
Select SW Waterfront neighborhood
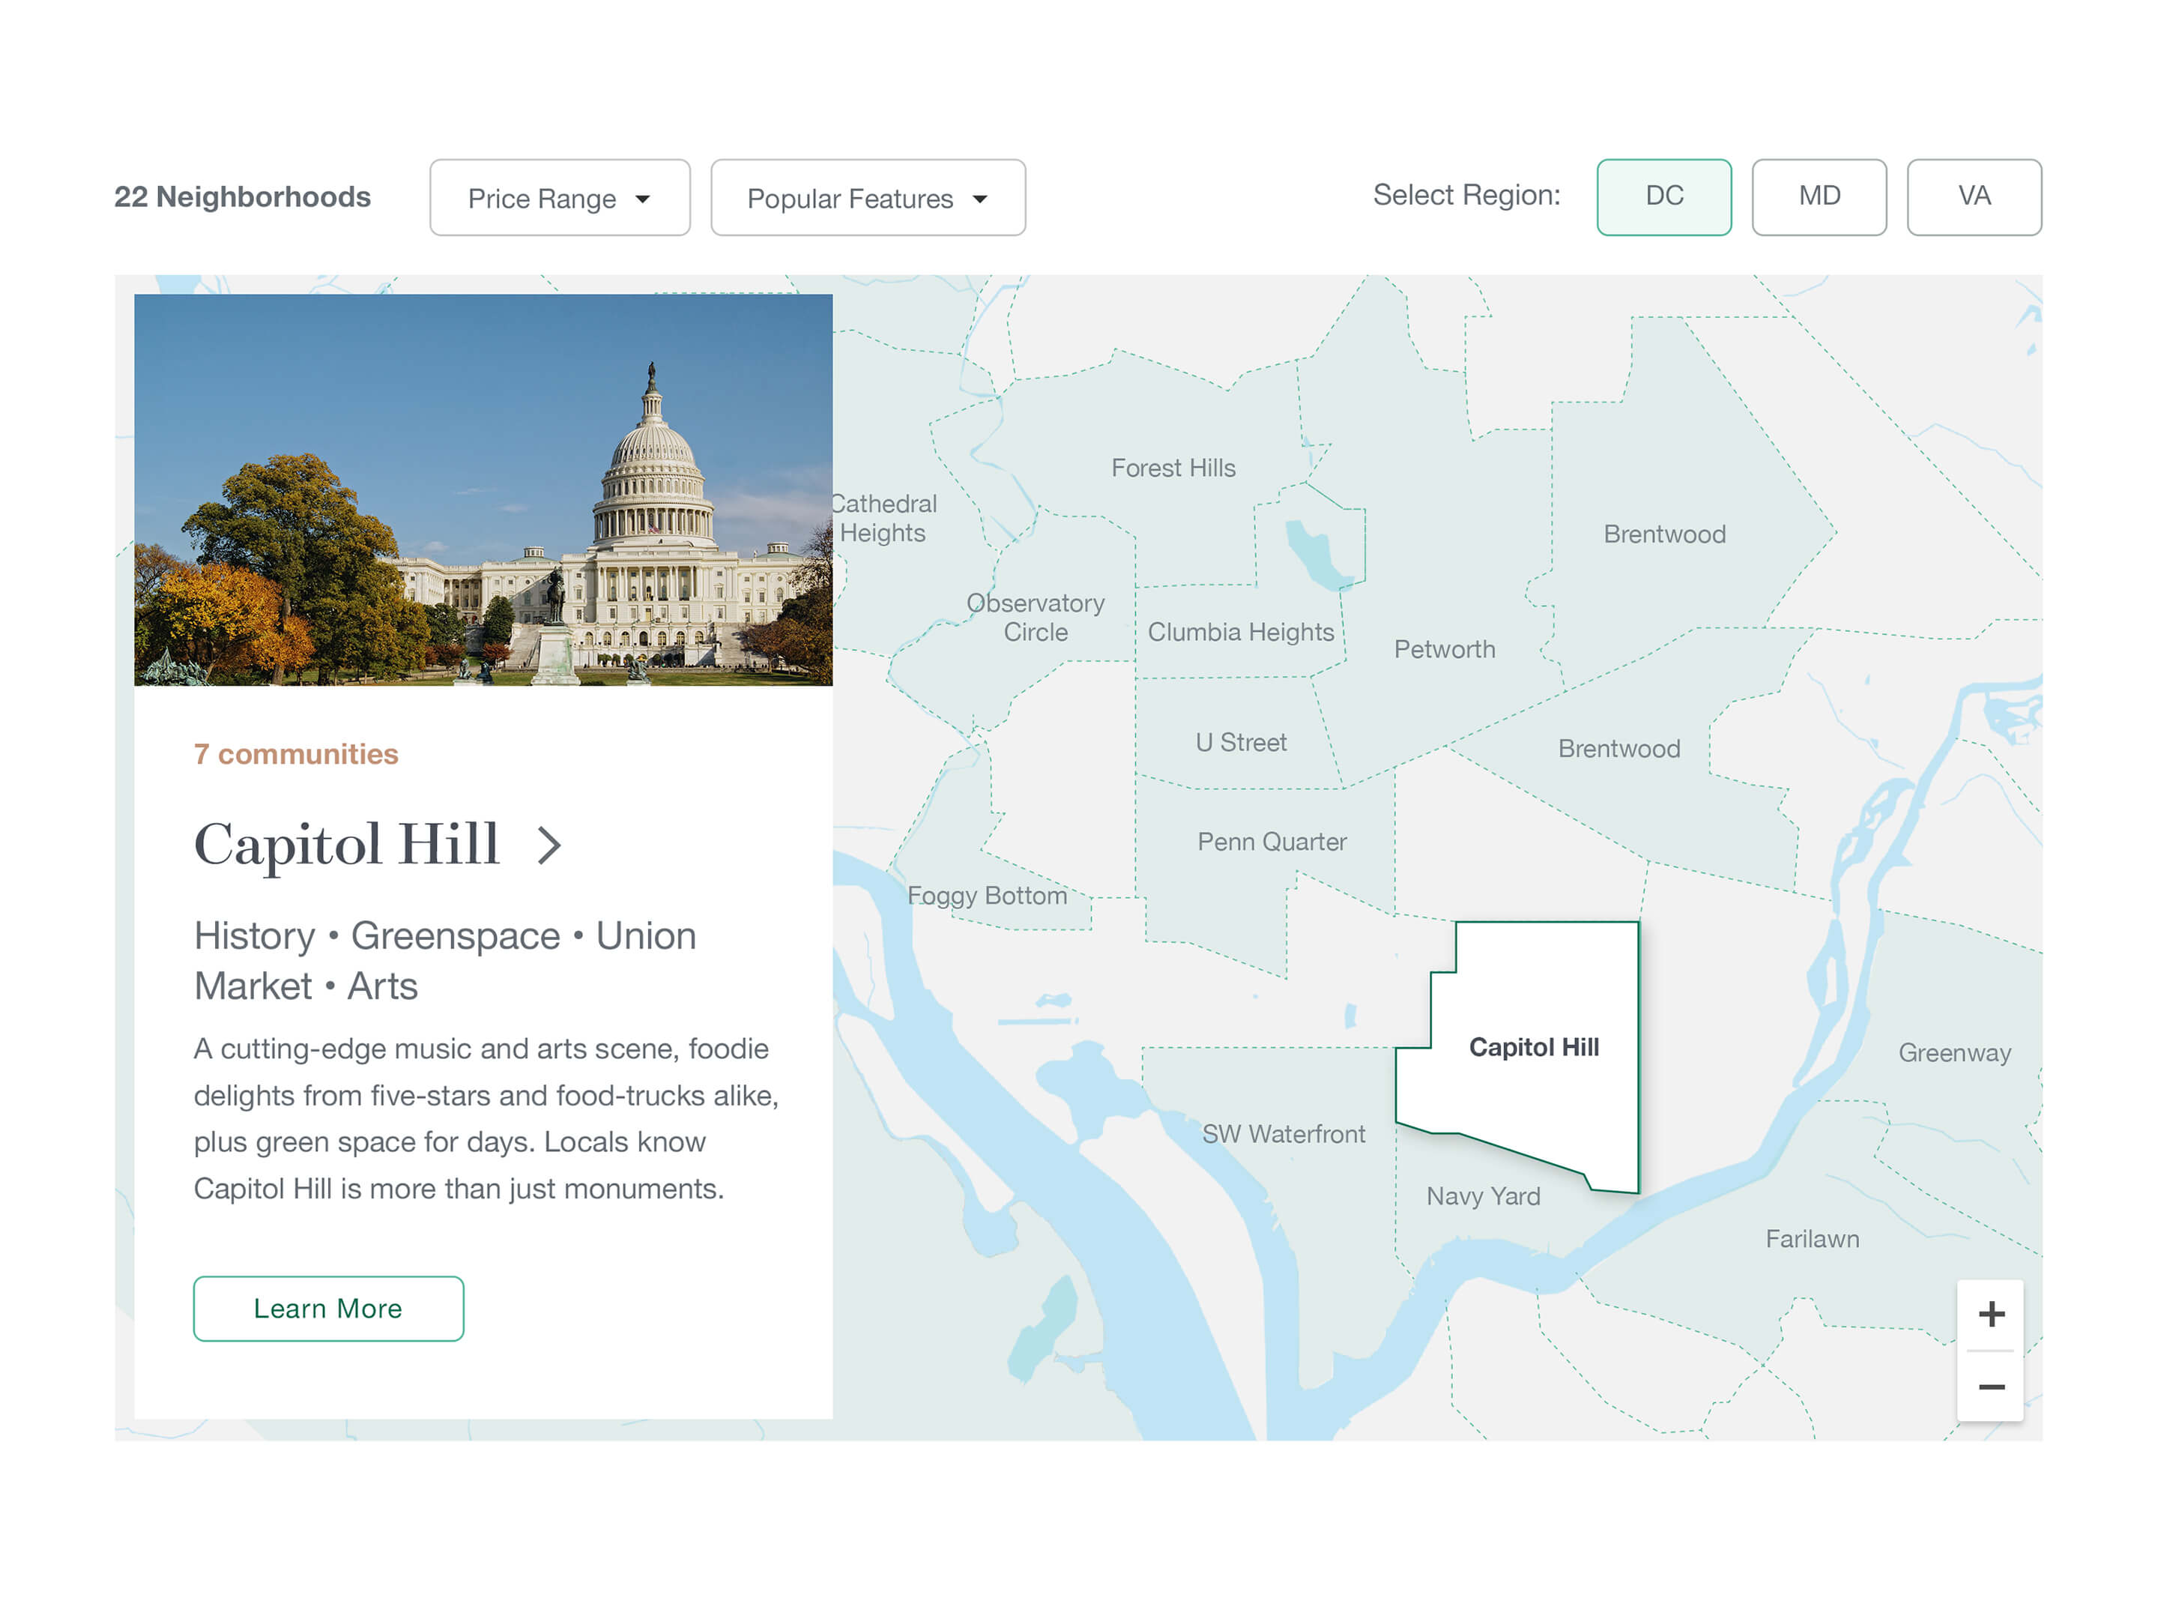pos(1283,1134)
